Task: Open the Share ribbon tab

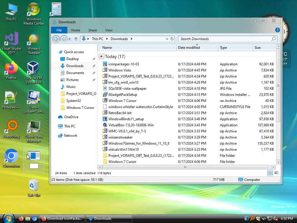Action: click(93, 30)
